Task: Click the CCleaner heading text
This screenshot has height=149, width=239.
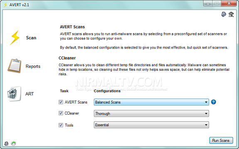Action: (67, 58)
